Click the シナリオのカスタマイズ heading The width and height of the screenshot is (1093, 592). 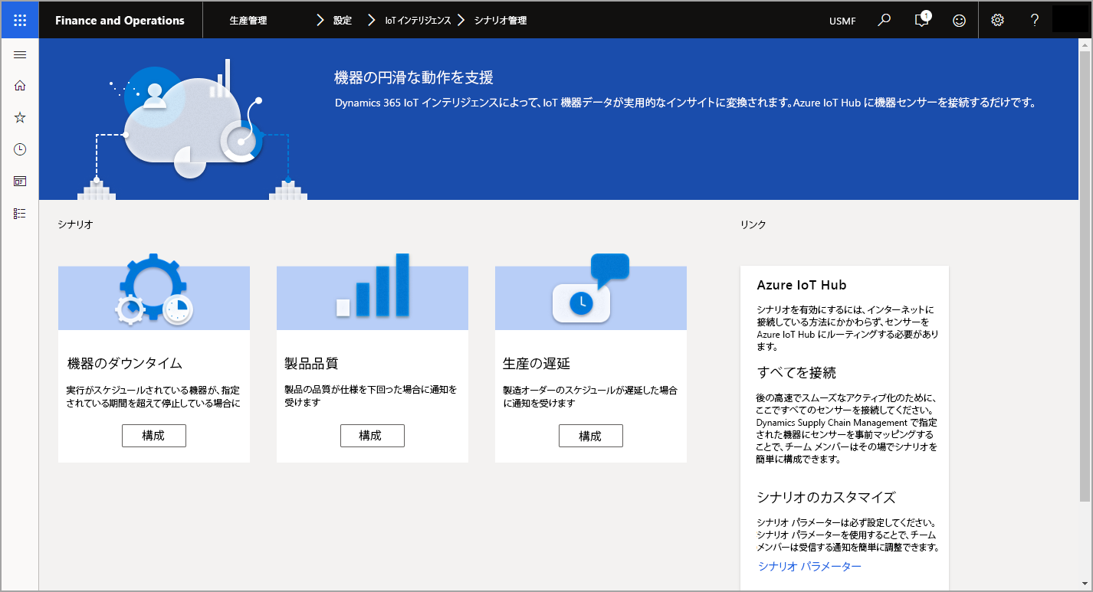click(826, 497)
